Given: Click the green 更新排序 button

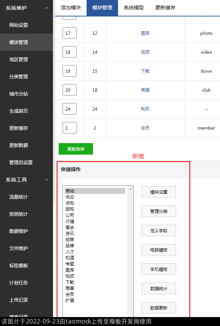Looking at the screenshot, I should click(75, 149).
